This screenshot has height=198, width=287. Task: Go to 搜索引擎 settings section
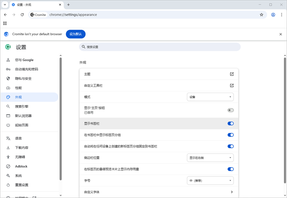pos(21,106)
